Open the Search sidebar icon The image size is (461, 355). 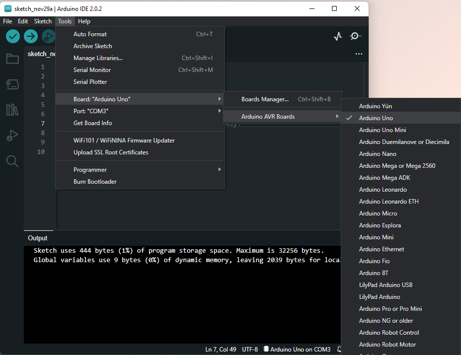tap(12, 161)
